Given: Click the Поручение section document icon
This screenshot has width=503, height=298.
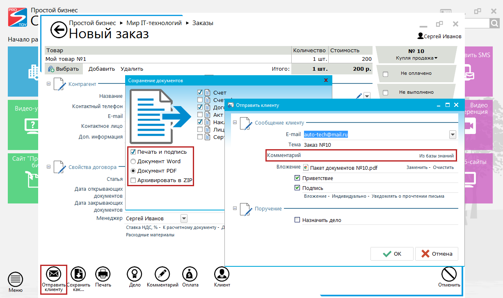Looking at the screenshot, I should click(x=246, y=209).
